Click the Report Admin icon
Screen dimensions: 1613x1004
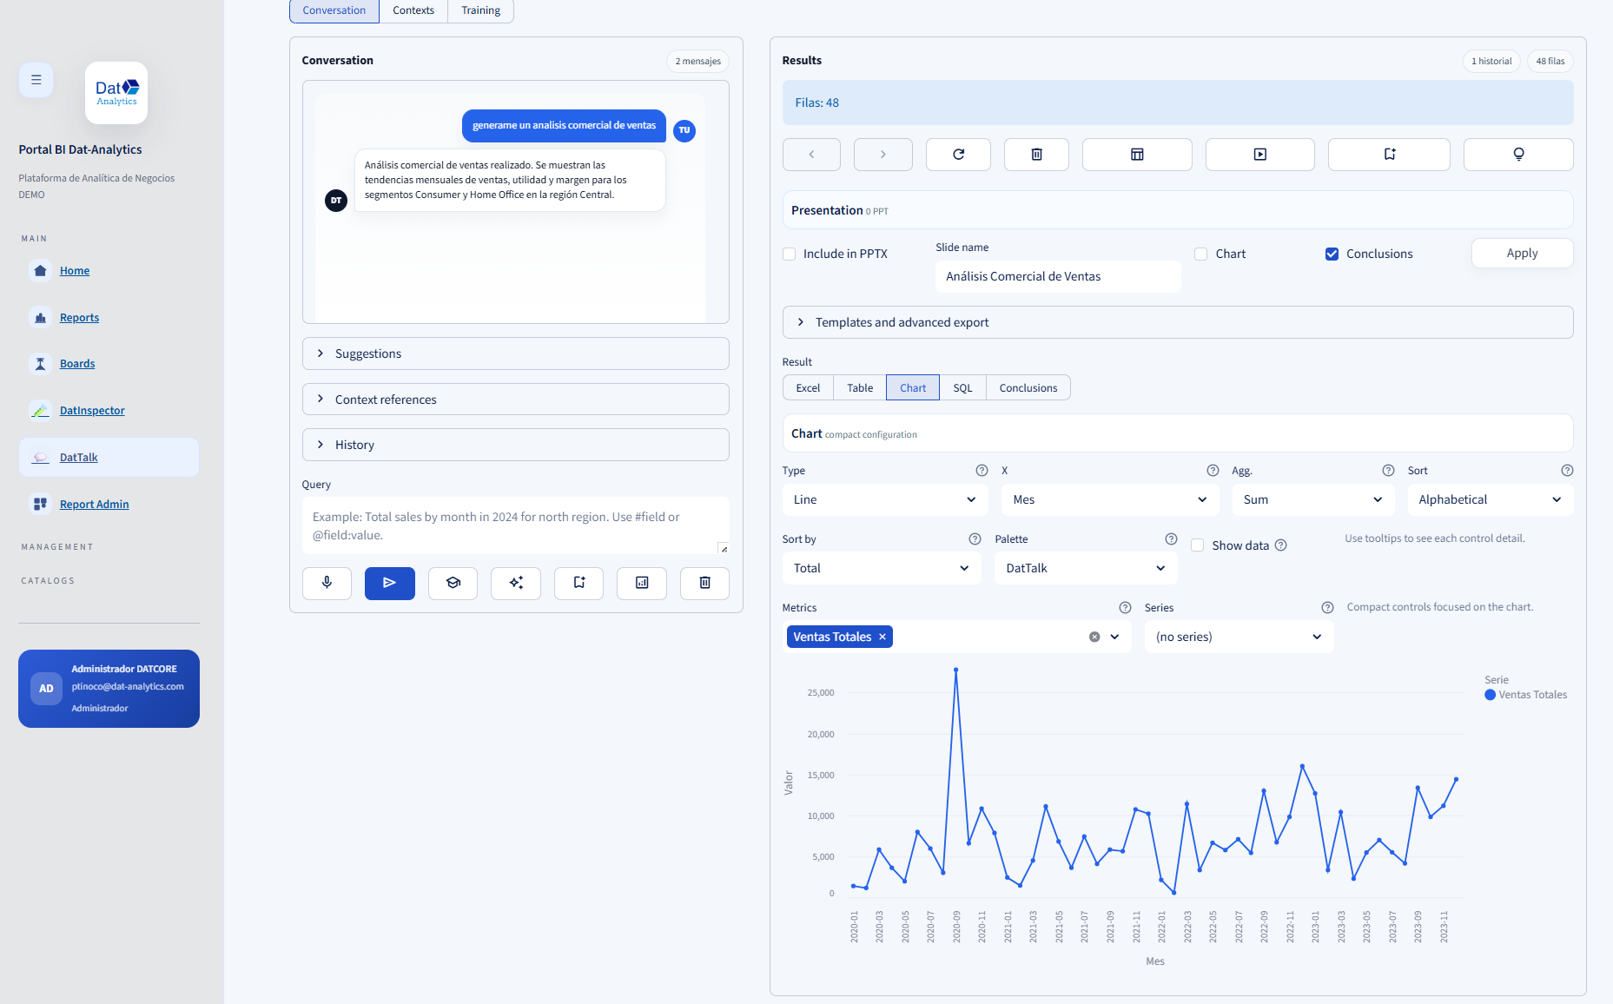click(40, 504)
